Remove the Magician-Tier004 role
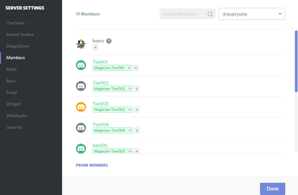 click(130, 130)
